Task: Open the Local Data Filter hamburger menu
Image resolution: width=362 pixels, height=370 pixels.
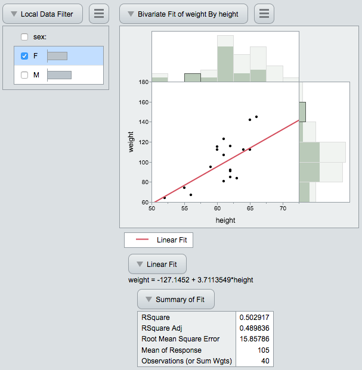Action: coord(99,14)
